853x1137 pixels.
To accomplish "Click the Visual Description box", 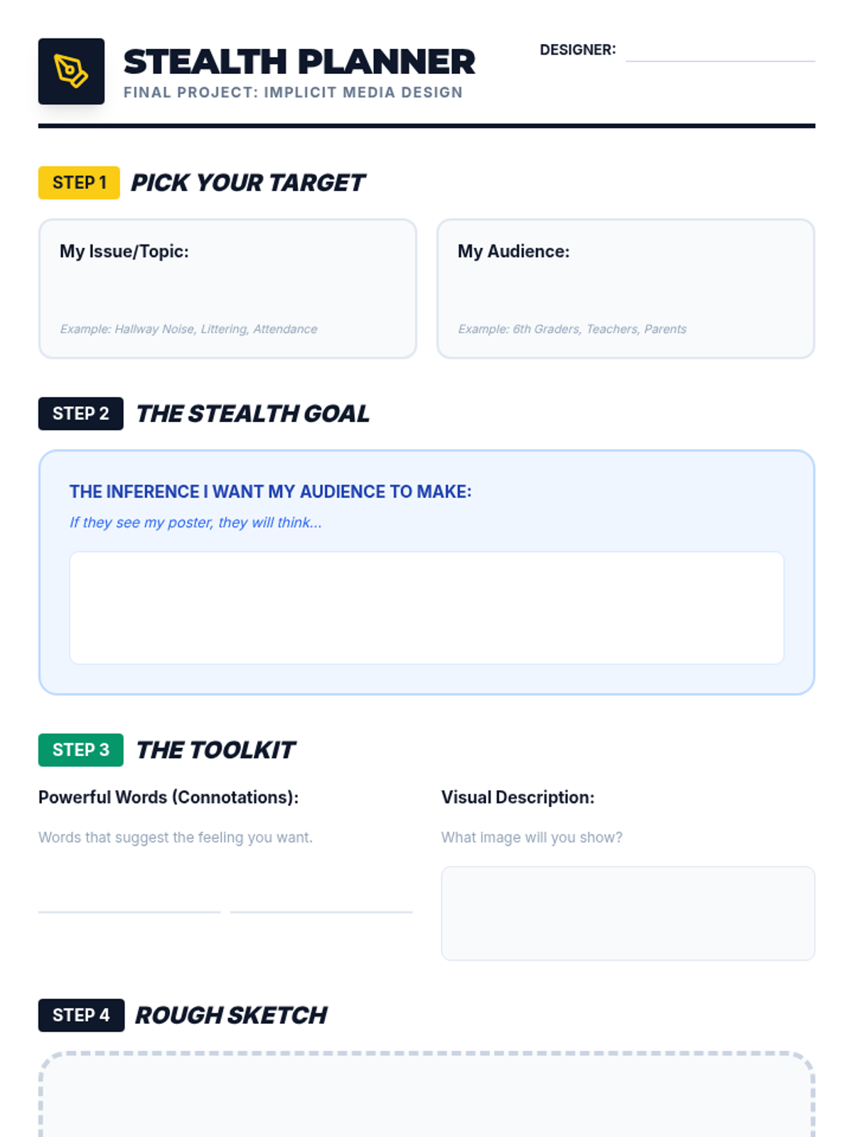I will point(628,913).
